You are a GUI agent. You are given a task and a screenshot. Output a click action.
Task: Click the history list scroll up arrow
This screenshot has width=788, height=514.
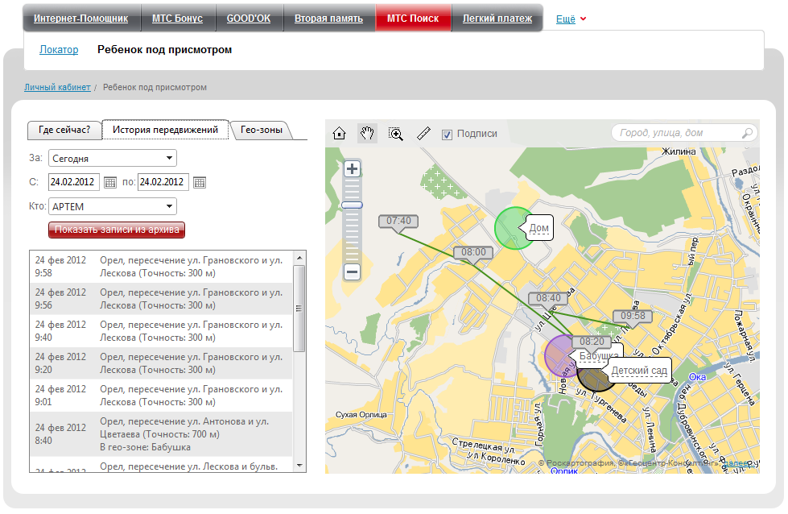(x=299, y=258)
